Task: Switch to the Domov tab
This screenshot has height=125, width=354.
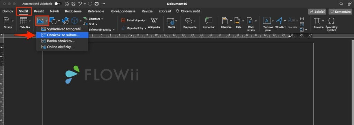Action: coord(8,11)
